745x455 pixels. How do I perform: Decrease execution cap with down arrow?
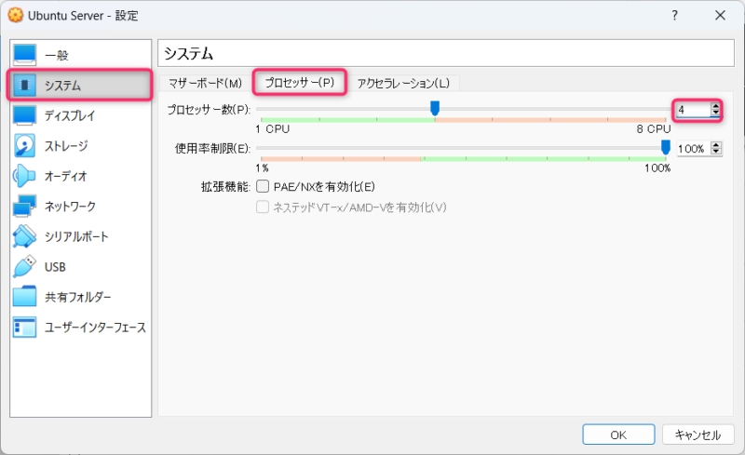tap(716, 152)
